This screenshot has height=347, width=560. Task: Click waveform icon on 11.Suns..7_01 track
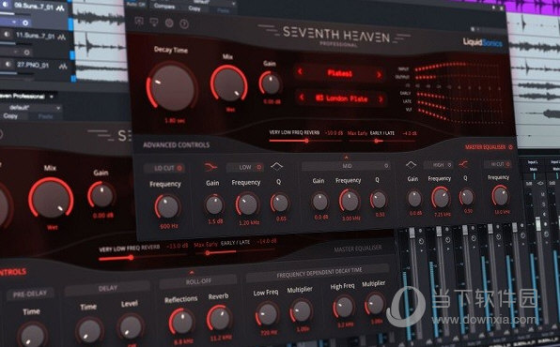[x=62, y=37]
